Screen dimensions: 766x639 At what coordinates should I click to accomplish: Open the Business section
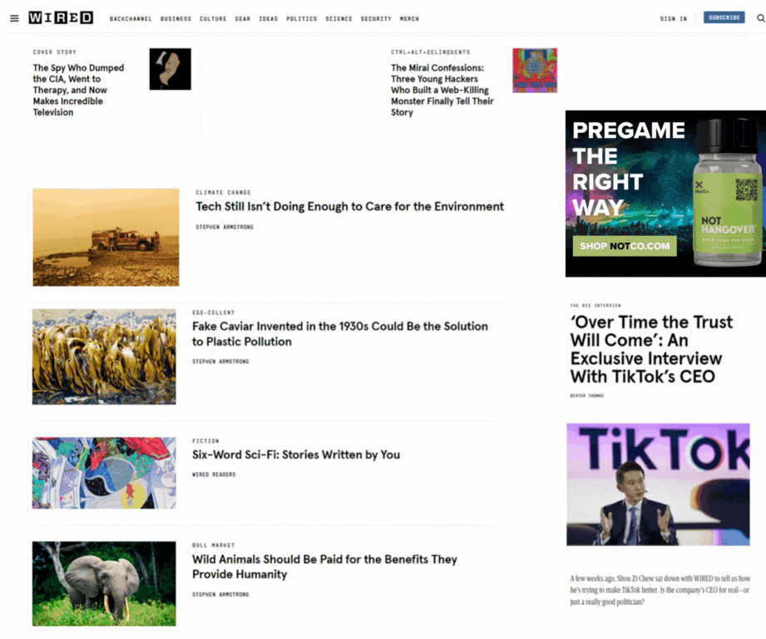coord(175,19)
